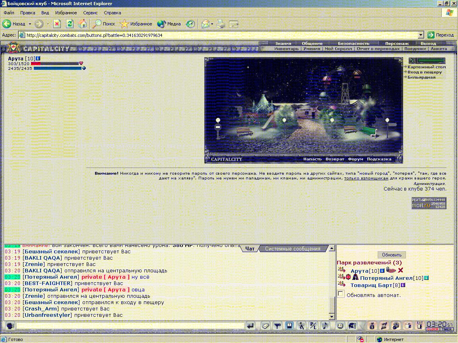Click the red X icon next to Арута
This screenshot has height=343, width=458.
(400, 270)
